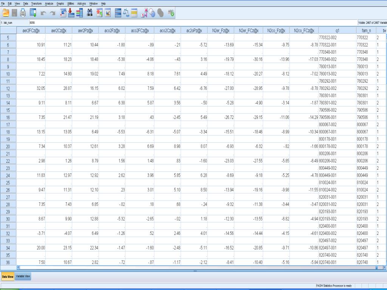
Task: Open the Graphs menu
Action: (60, 3)
